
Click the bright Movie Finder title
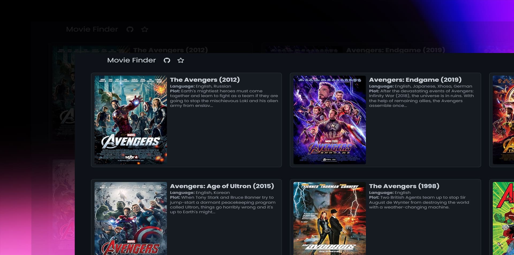(x=131, y=60)
